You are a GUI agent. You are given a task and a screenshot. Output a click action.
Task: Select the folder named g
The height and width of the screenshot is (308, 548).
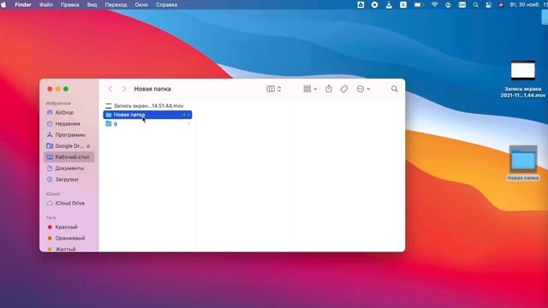coord(147,123)
